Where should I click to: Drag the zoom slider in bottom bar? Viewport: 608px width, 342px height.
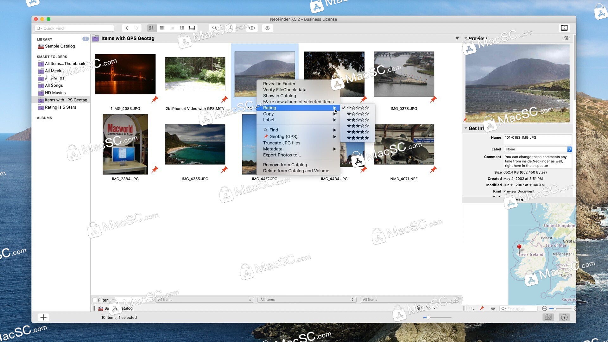coord(427,317)
